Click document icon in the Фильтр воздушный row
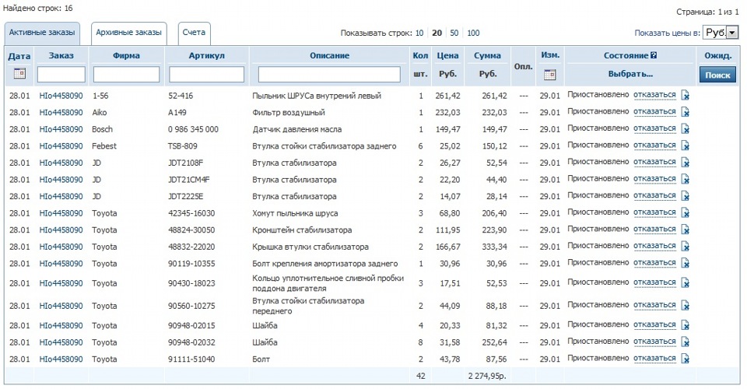Viewport: 747px width, 389px height. (x=686, y=113)
